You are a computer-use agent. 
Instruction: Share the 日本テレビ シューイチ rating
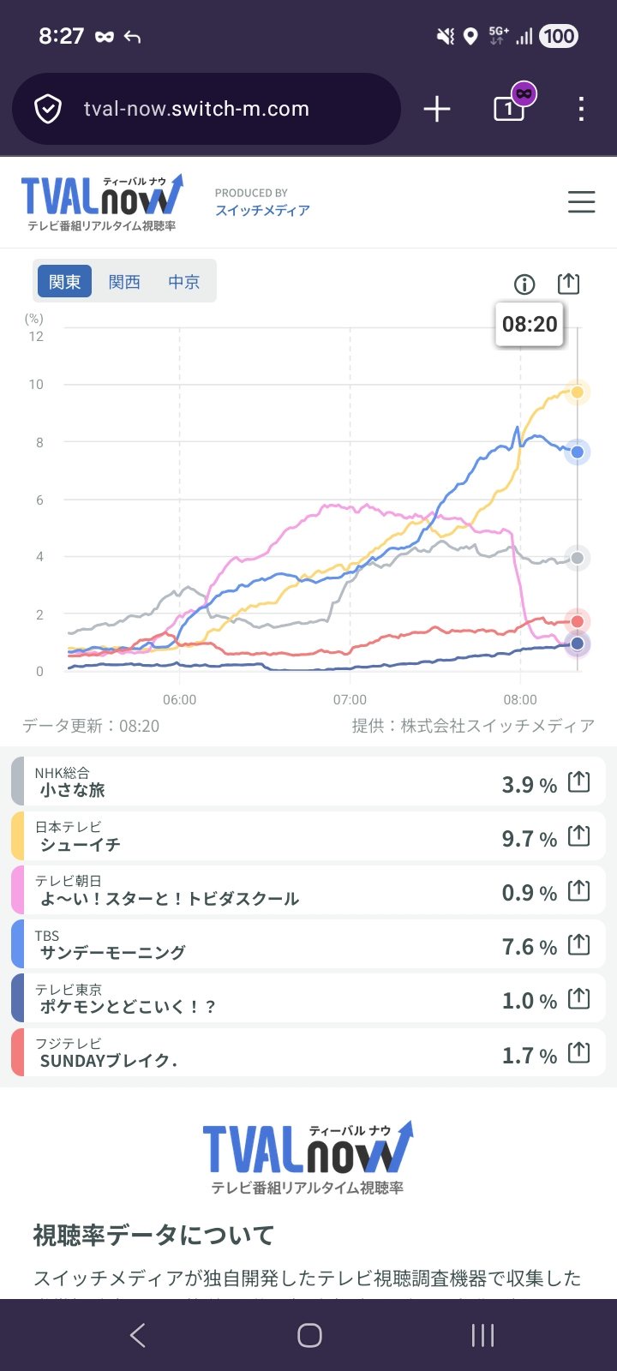pyautogui.click(x=579, y=835)
